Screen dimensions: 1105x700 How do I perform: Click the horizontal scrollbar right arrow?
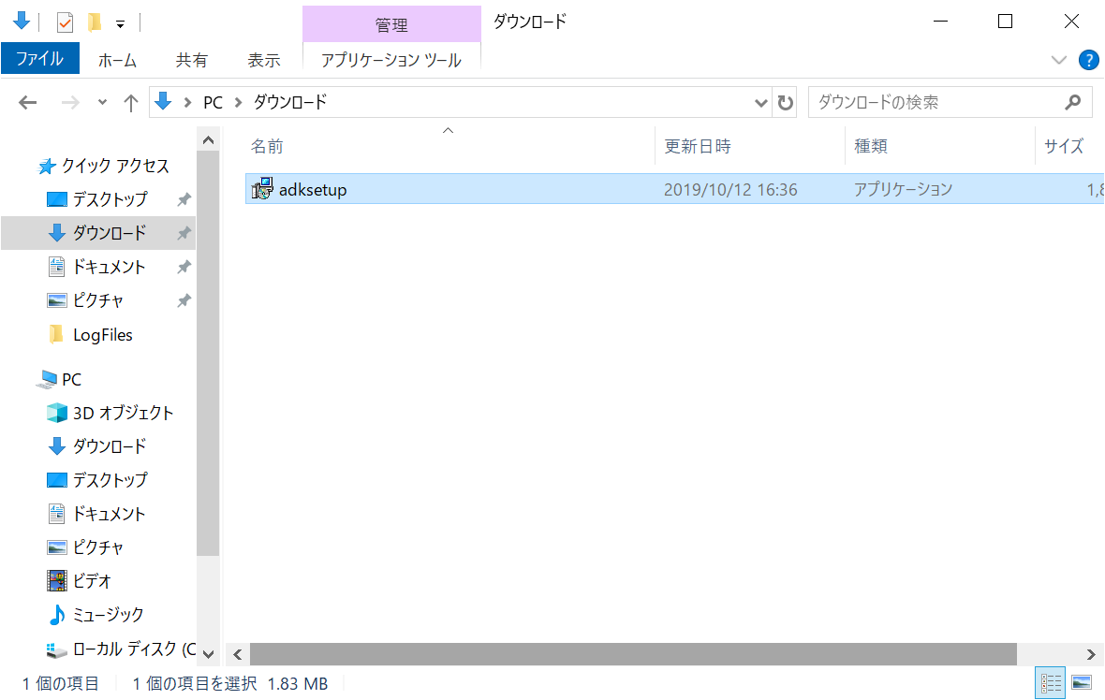click(x=1091, y=654)
